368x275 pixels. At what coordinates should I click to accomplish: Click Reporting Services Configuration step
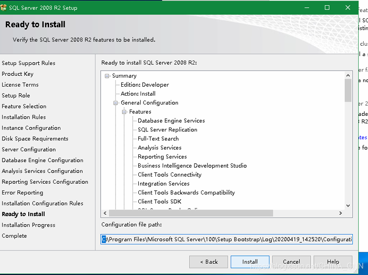pyautogui.click(x=45, y=182)
